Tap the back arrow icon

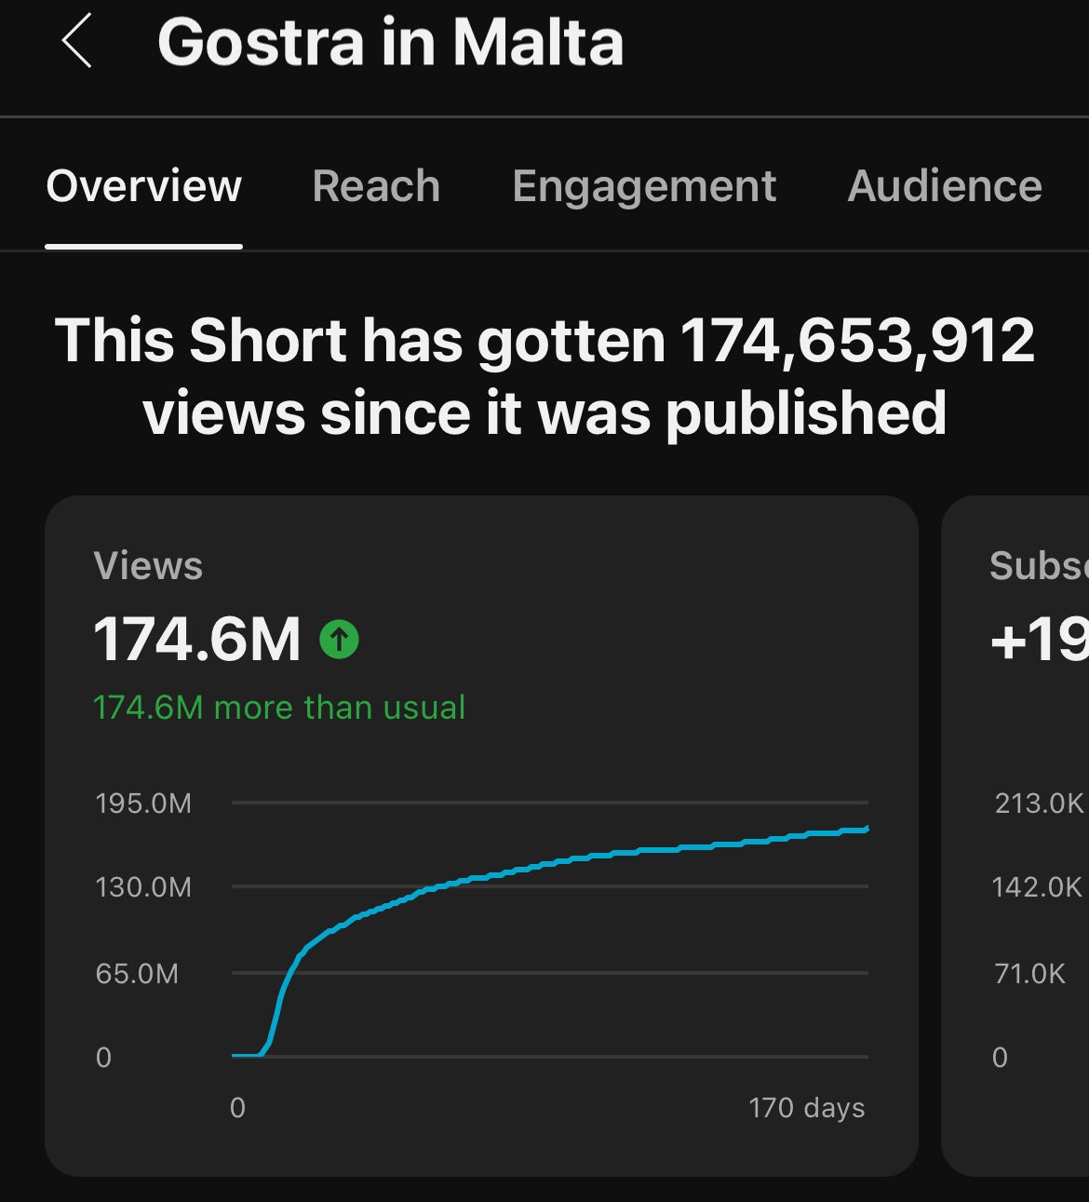click(77, 42)
